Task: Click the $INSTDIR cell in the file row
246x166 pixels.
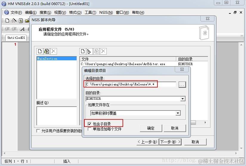Action: tap(185, 64)
